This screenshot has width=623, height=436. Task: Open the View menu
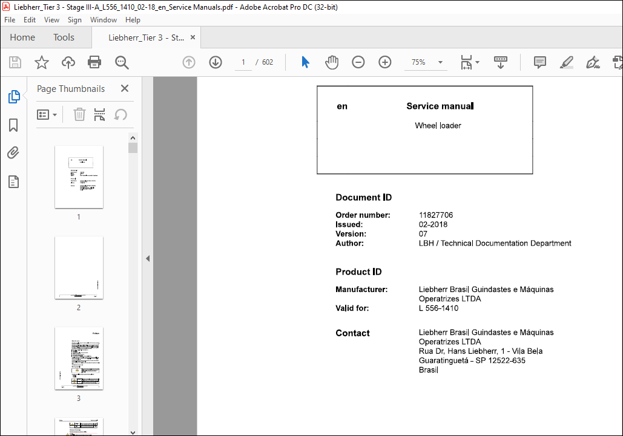(x=51, y=20)
